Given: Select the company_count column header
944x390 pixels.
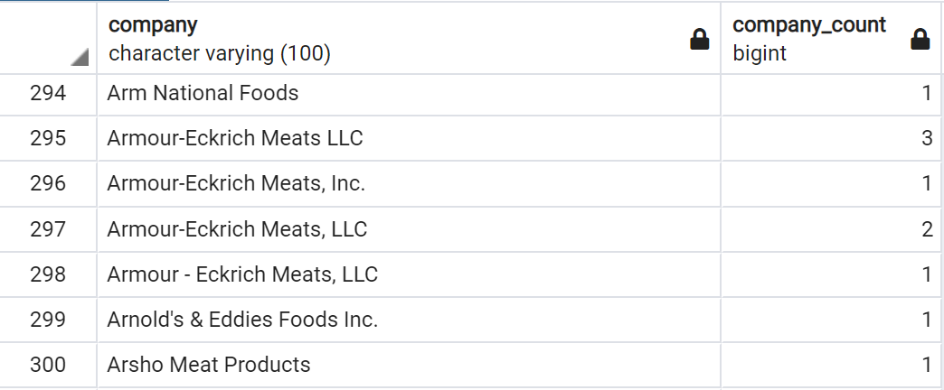Looking at the screenshot, I should point(831,39).
